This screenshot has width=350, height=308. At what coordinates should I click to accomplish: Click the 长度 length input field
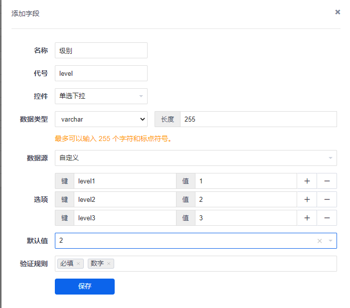(258, 119)
